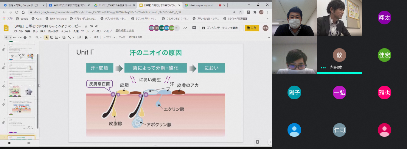
Task: Open the レイアウト layout dropdown
Action: [x=109, y=37]
